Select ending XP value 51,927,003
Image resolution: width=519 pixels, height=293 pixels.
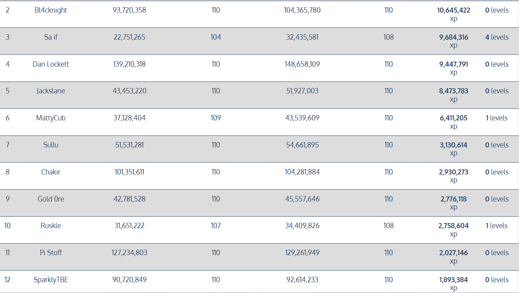302,91
